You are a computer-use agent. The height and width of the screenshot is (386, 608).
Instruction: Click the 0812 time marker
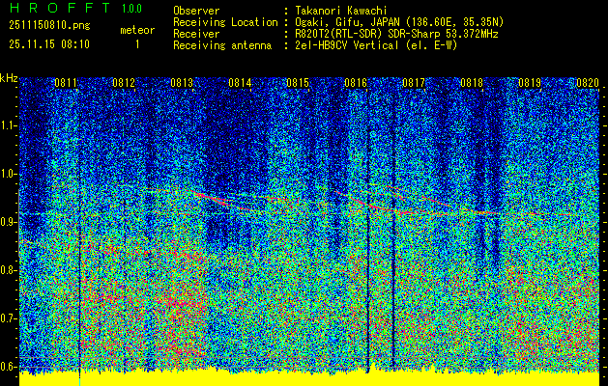pyautogui.click(x=124, y=83)
